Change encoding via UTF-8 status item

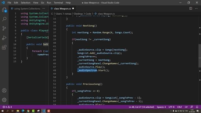click(x=171, y=107)
